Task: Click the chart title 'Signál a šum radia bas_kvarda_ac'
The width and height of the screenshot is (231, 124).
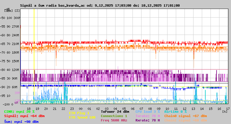Action: pos(52,5)
